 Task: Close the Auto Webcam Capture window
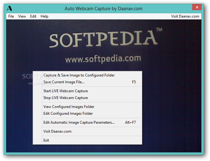pyautogui.click(x=197, y=7)
